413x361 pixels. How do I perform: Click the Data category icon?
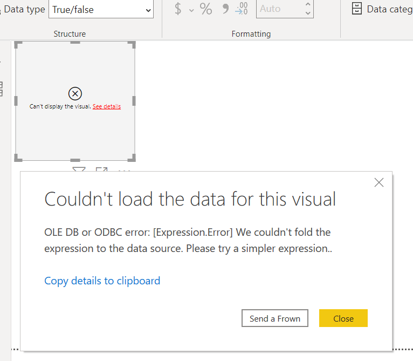tap(356, 9)
